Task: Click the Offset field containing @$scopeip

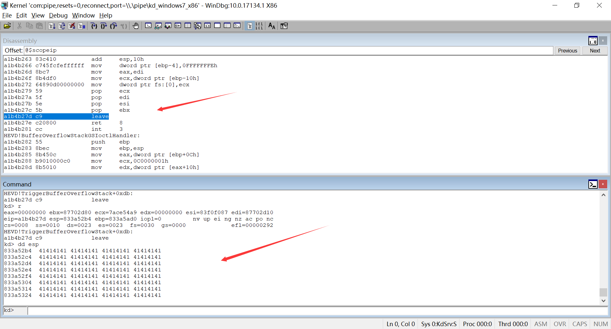Action: coord(288,50)
